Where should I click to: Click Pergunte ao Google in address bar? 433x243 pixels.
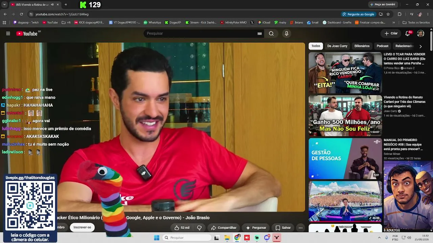click(358, 14)
